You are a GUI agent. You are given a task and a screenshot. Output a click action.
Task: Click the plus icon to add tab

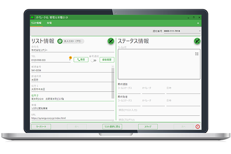(198, 23)
